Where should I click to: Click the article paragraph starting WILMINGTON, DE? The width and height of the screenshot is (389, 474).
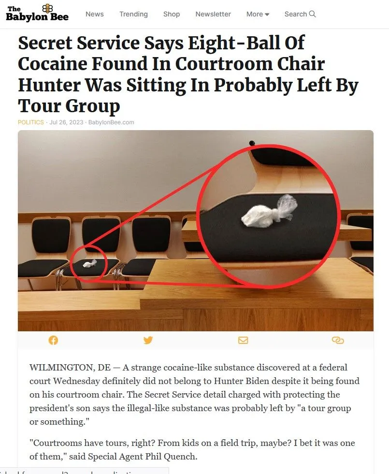(x=195, y=395)
